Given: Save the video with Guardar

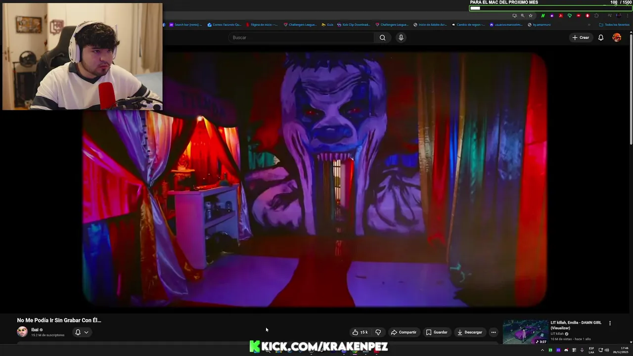Looking at the screenshot, I should (437, 332).
